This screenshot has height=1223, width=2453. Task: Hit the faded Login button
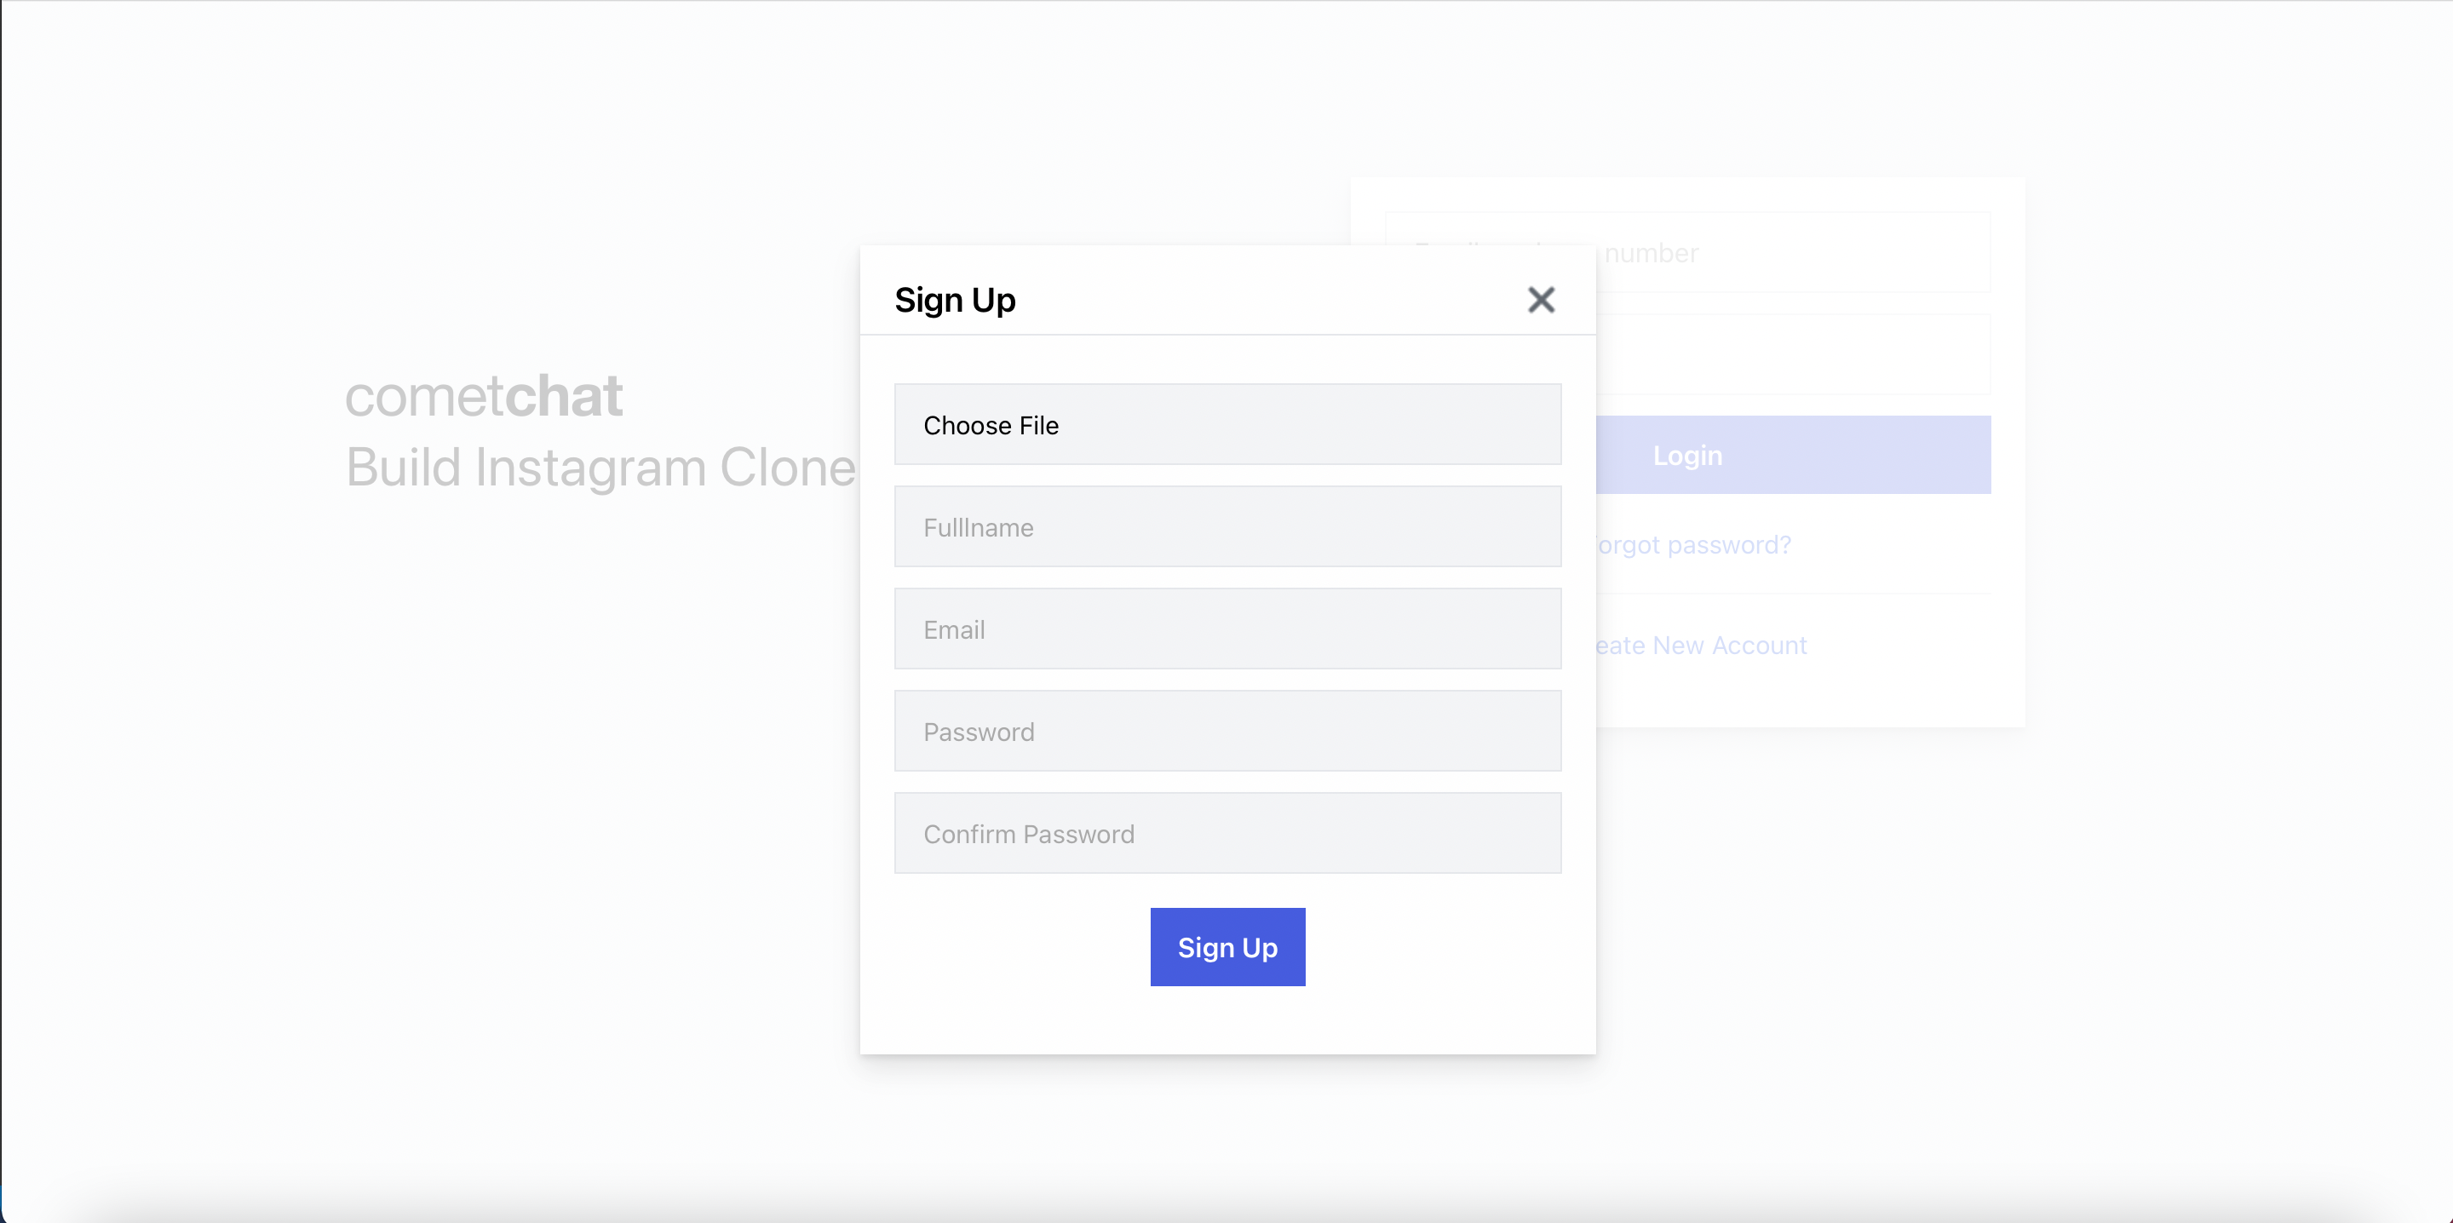pos(1792,454)
